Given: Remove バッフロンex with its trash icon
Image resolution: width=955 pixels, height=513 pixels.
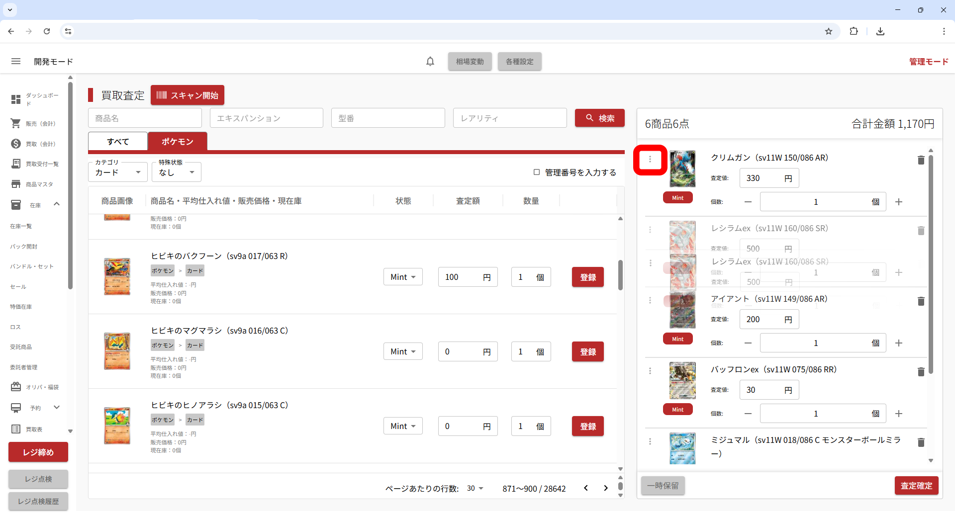Looking at the screenshot, I should click(x=921, y=372).
